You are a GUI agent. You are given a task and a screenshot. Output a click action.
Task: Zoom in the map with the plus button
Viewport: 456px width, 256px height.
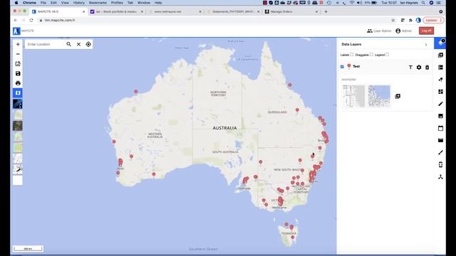pos(18,44)
